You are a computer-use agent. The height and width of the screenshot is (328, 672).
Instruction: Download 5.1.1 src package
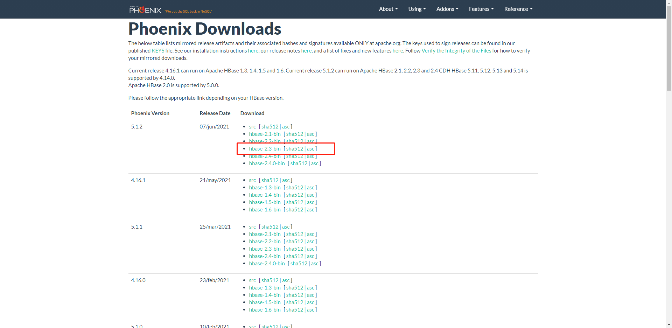[252, 227]
